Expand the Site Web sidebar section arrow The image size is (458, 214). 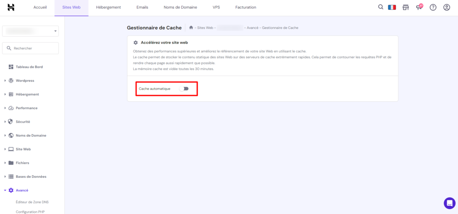point(5,149)
